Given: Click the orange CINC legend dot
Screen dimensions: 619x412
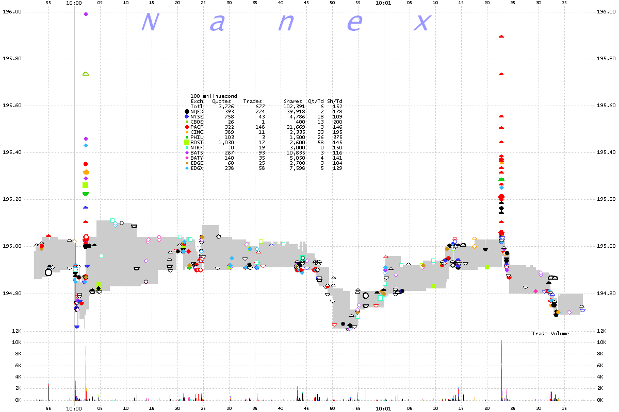Looking at the screenshot, I should point(186,132).
